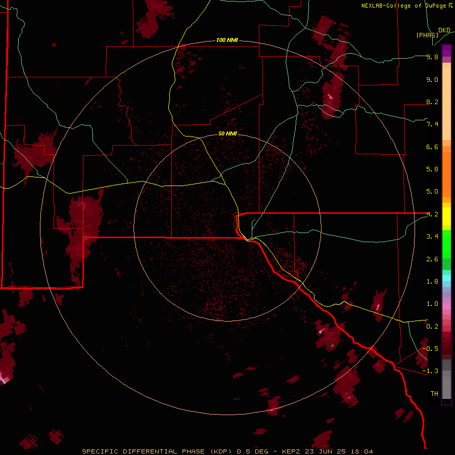Screen dimensions: 455x455
Task: Click the DKD label above the color scale
Action: (444, 30)
